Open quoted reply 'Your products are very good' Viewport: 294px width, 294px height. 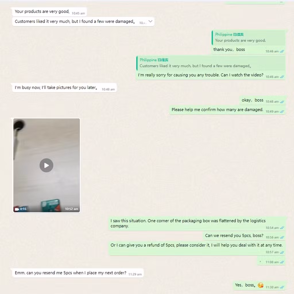[x=248, y=38]
